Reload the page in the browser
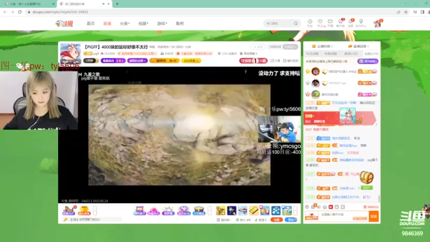Screen dimensions: 430x242 pyautogui.click(x=20, y=12)
